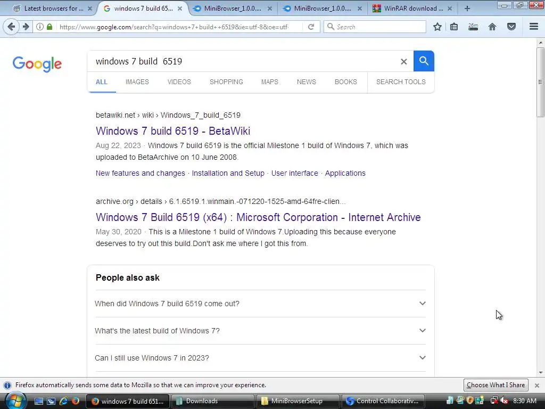Open User interface sublink

tap(295, 173)
